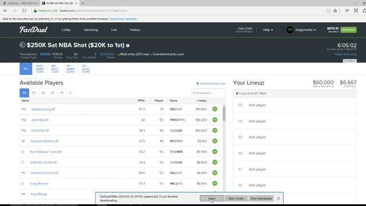Click the user avatar icon
This screenshot has height=206, width=366.
pos(290,30)
